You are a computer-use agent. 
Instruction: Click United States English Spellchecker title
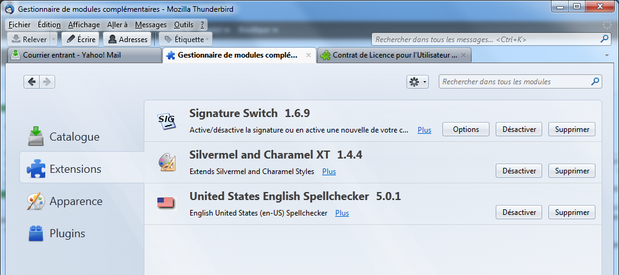[x=295, y=196]
